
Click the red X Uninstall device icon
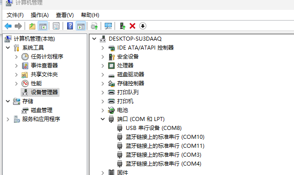click(x=132, y=26)
